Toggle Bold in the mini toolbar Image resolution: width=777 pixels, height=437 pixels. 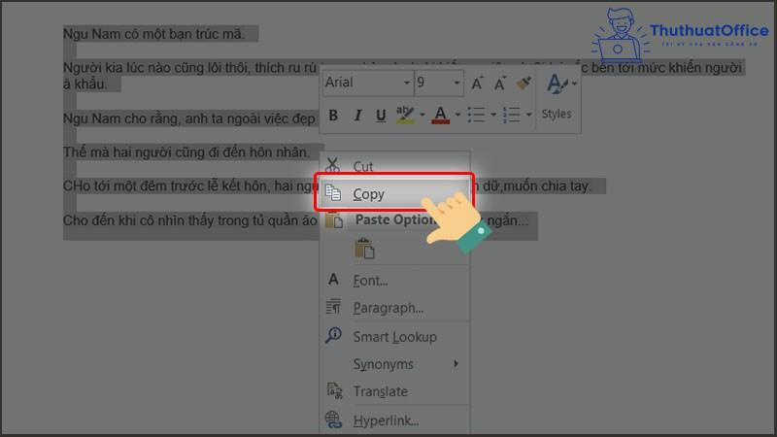pyautogui.click(x=333, y=115)
